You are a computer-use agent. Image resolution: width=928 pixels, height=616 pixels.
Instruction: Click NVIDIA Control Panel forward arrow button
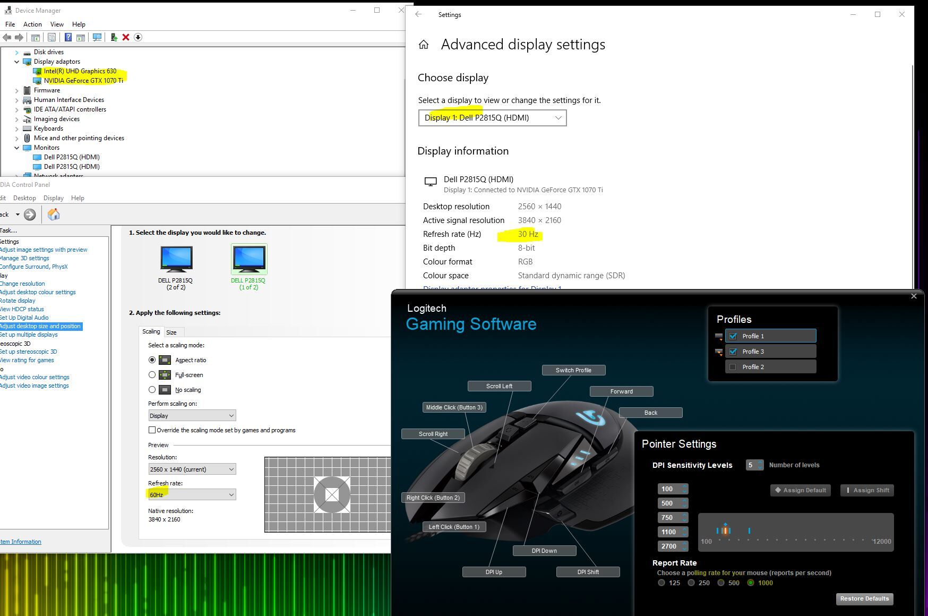pos(30,215)
